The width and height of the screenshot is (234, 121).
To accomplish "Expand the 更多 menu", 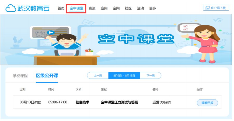I will pyautogui.click(x=152, y=8).
